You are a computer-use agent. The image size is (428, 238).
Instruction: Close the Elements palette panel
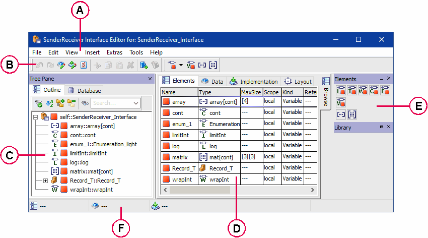(389, 79)
